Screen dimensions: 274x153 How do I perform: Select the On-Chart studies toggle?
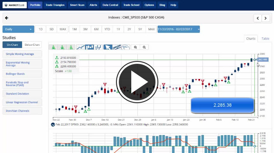click(x=12, y=45)
